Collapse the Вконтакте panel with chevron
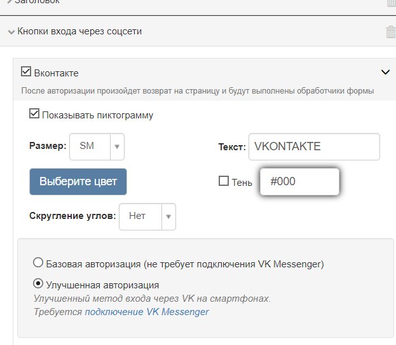Viewport: 396px width, 345px height. coord(385,73)
